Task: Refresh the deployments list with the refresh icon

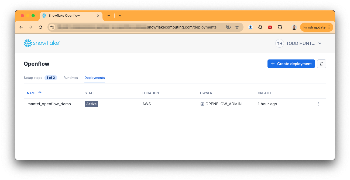Action: [x=322, y=64]
